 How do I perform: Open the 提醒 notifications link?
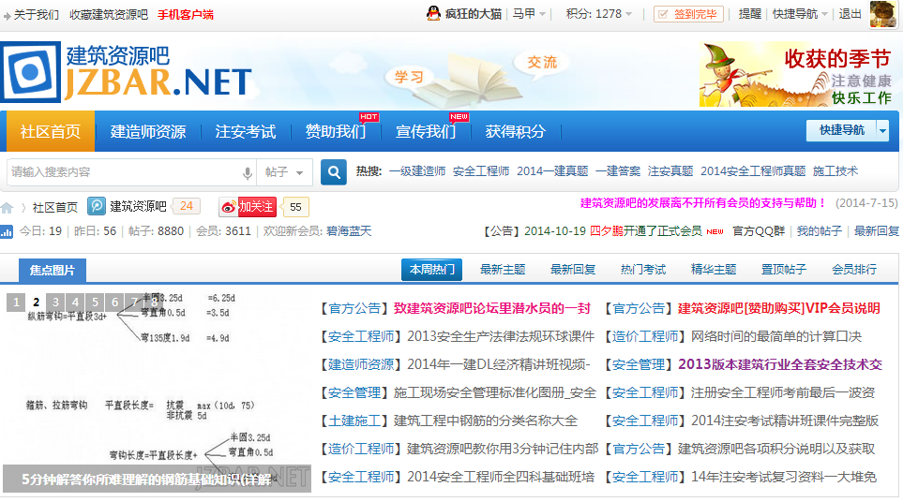(x=750, y=14)
